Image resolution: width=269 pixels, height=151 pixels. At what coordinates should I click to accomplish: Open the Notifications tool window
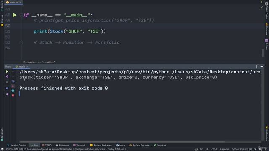point(266,134)
